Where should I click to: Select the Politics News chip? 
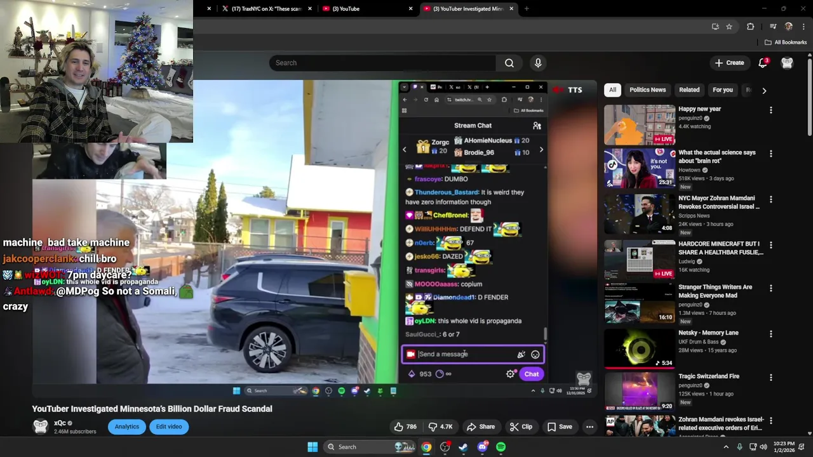[x=647, y=90]
